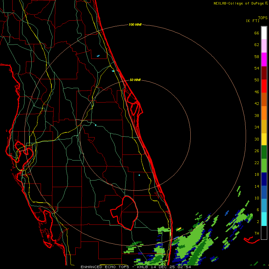
Task: Click the legend value 46
Action: pos(257,92)
